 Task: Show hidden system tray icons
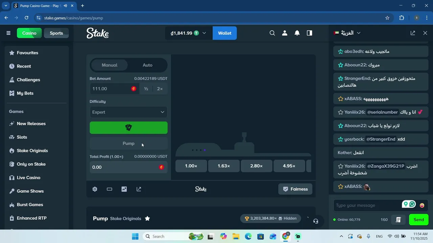point(341,236)
